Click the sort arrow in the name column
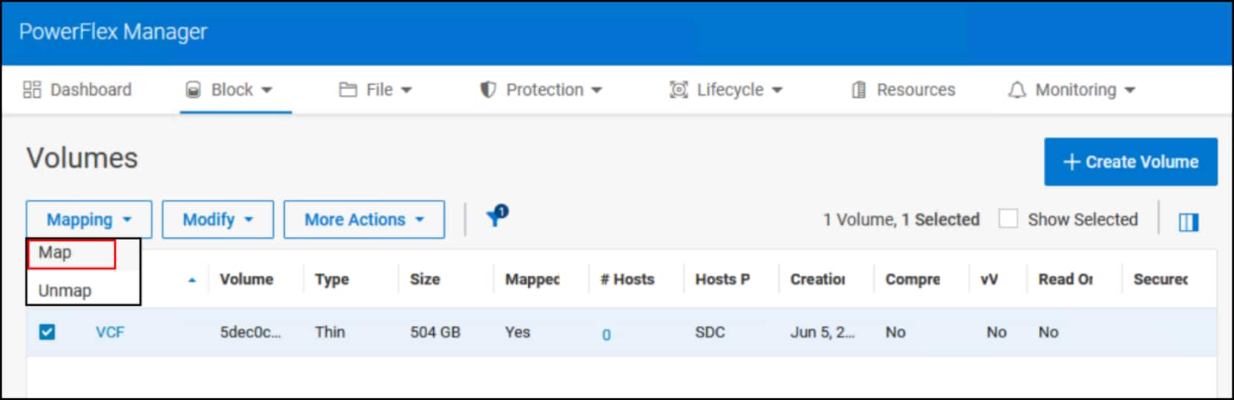1234x400 pixels. pyautogui.click(x=192, y=280)
